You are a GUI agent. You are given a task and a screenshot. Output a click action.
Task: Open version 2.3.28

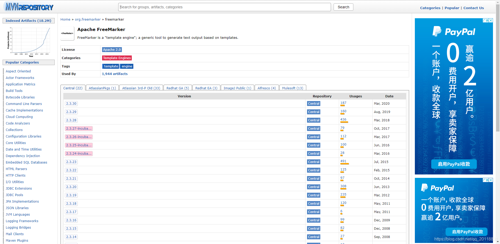click(71, 120)
